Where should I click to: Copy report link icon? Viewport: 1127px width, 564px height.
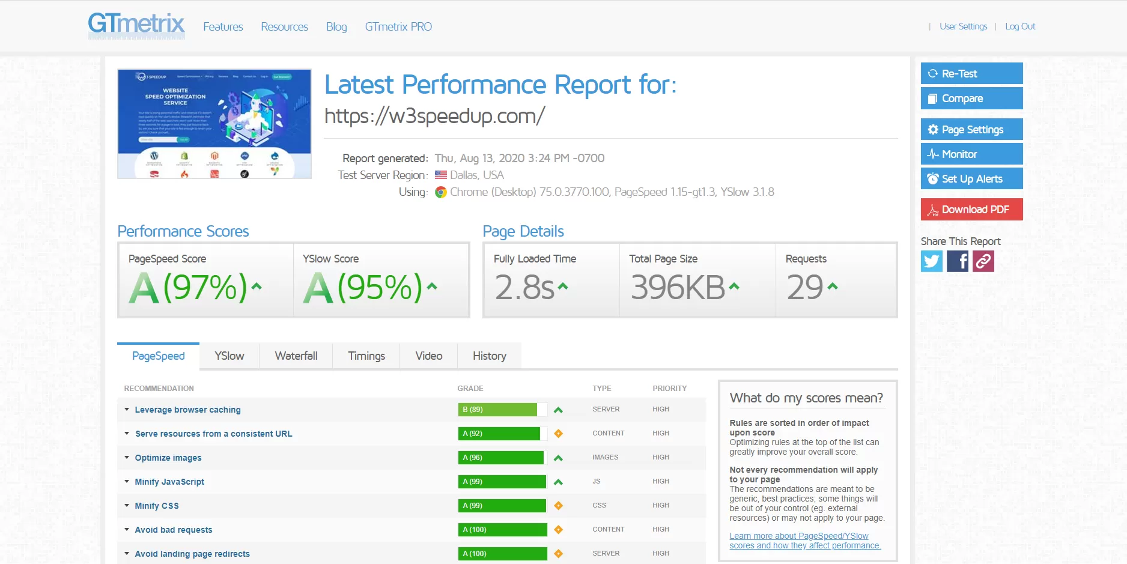[x=983, y=261]
